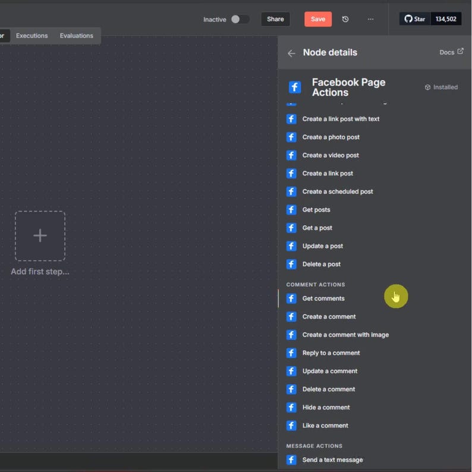Switch to the Evaluations tab
The height and width of the screenshot is (472, 472).
[x=77, y=36]
